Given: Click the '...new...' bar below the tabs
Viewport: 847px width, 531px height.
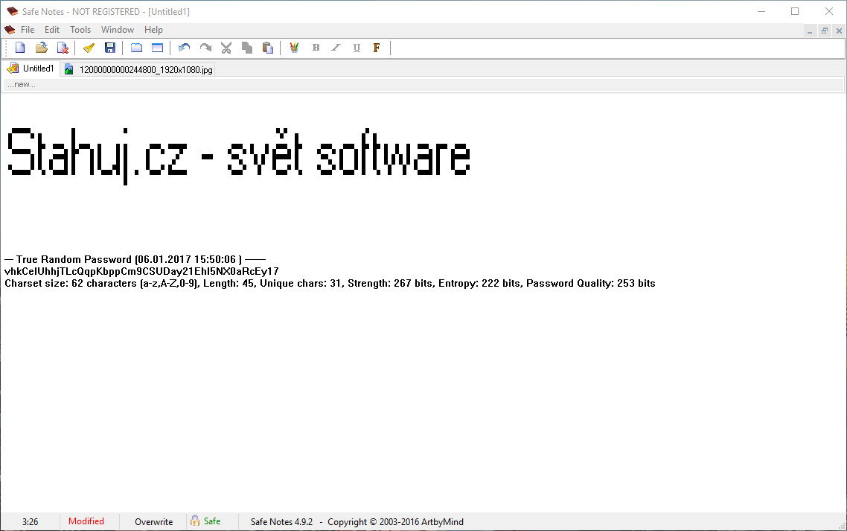Looking at the screenshot, I should pos(423,84).
